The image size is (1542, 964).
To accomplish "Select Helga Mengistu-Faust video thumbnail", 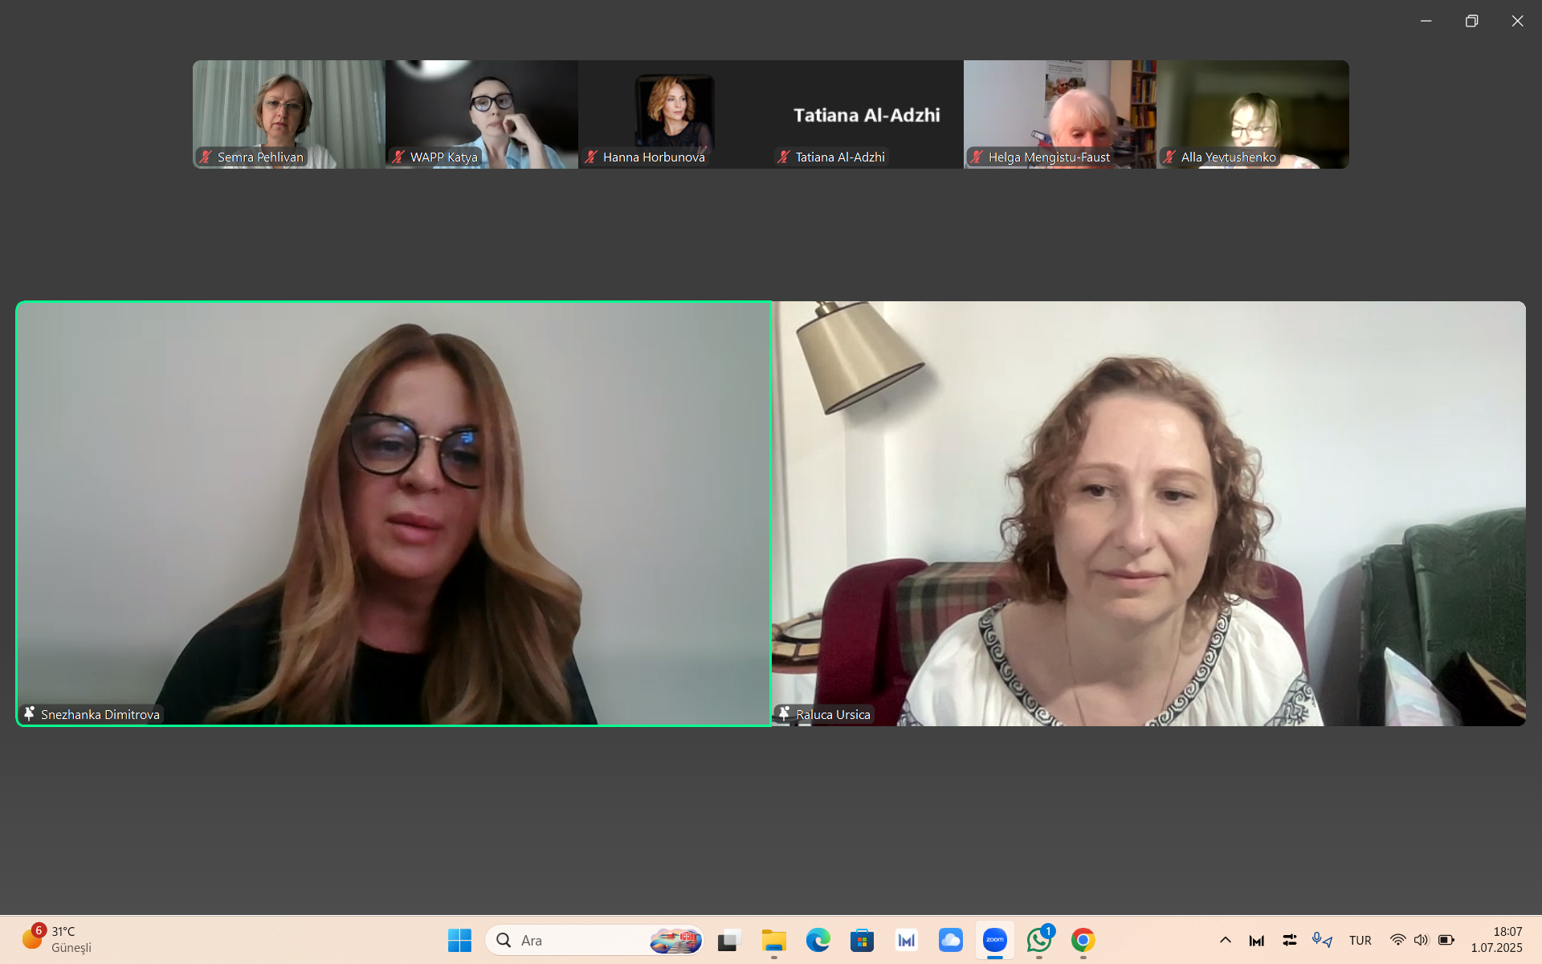I will point(1059,112).
